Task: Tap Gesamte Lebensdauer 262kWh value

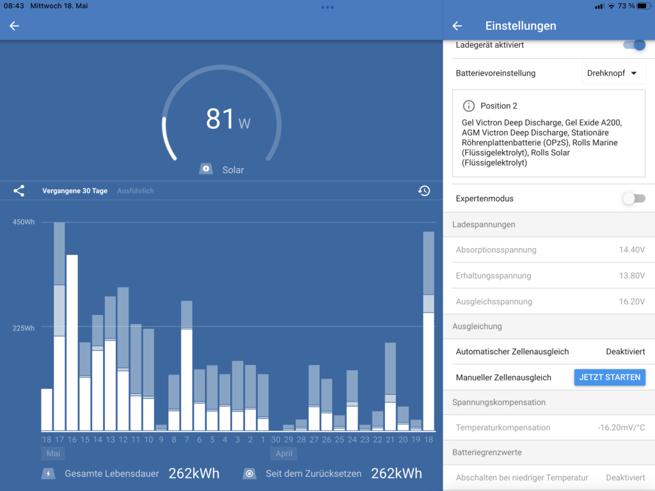Action: (x=194, y=474)
